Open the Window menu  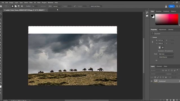point(51,3)
